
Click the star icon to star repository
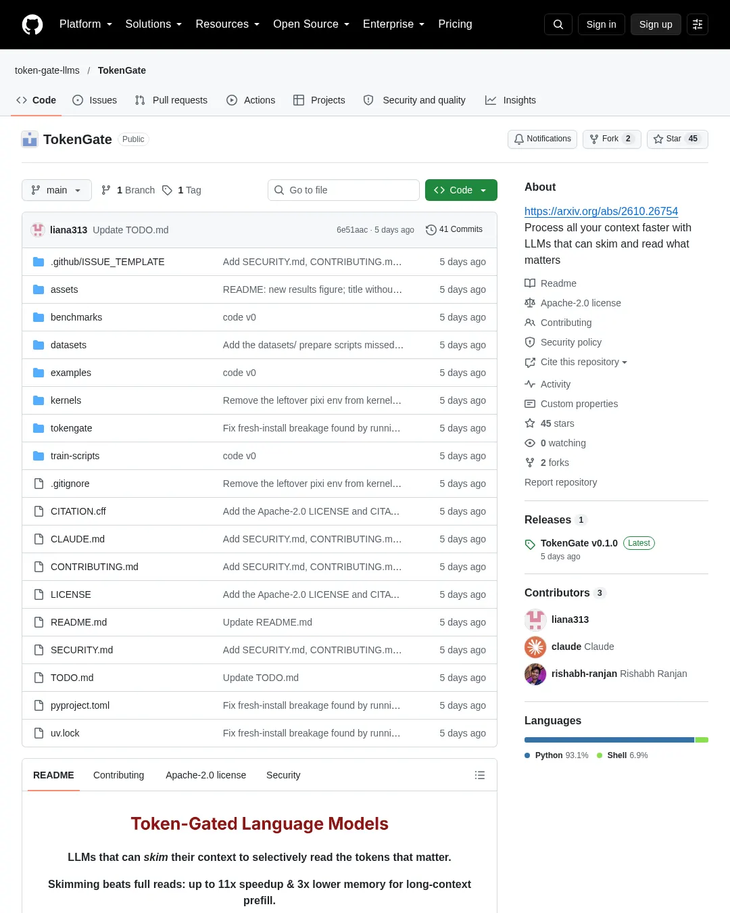coord(658,139)
